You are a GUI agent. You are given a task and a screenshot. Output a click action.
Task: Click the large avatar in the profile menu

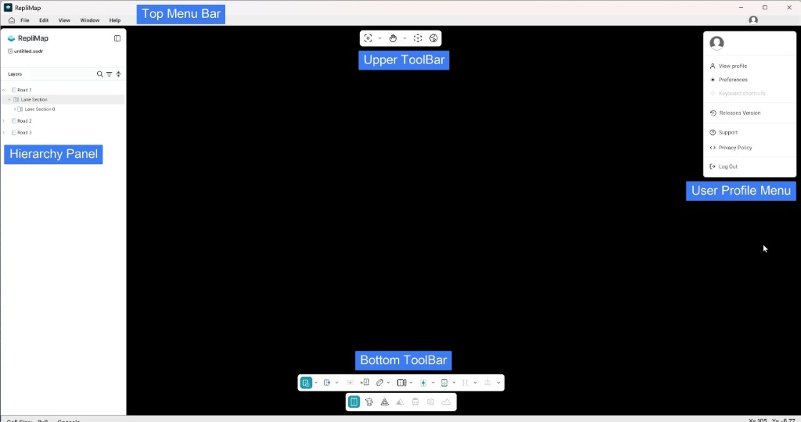click(x=717, y=44)
